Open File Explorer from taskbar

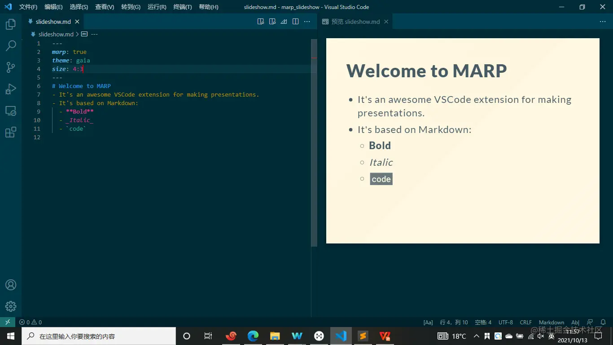[x=275, y=336]
